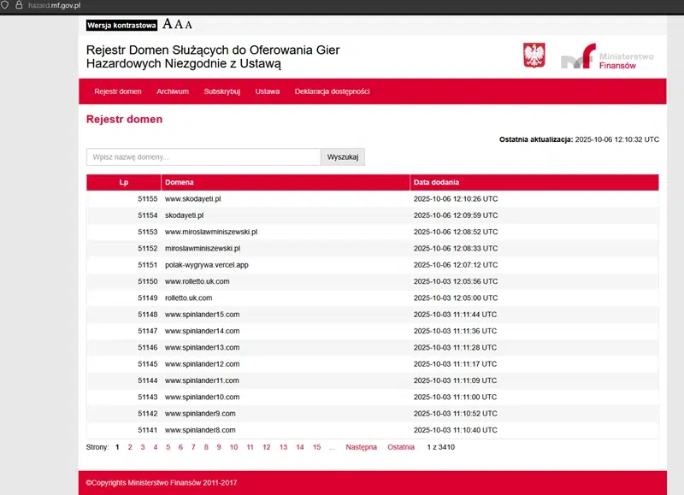Click the Domena column header
Image resolution: width=684 pixels, height=495 pixels.
click(180, 182)
